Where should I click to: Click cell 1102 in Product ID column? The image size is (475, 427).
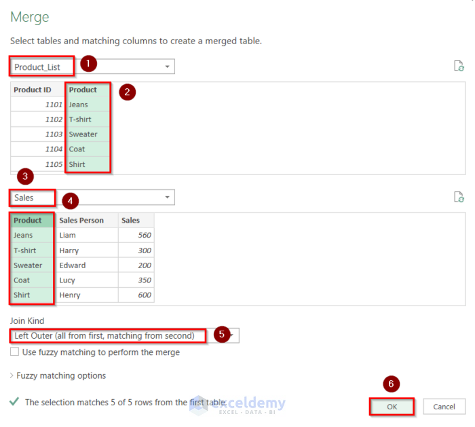tap(37, 119)
